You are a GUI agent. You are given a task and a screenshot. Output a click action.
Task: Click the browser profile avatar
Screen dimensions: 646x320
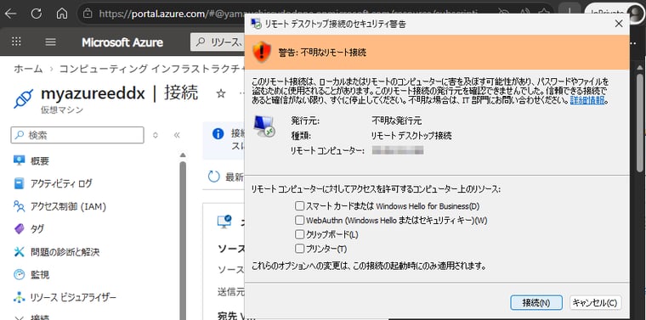636,14
